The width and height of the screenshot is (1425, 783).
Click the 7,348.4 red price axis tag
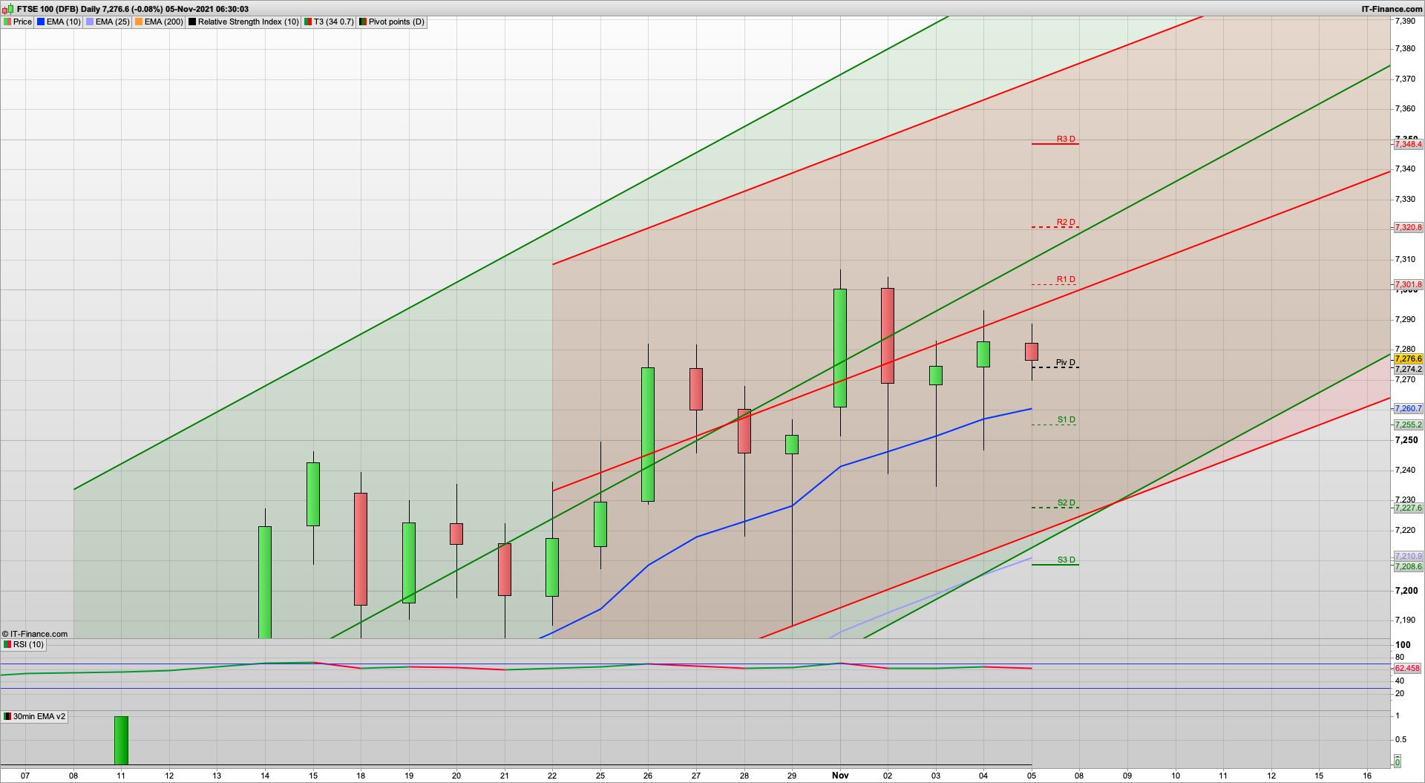tap(1408, 145)
